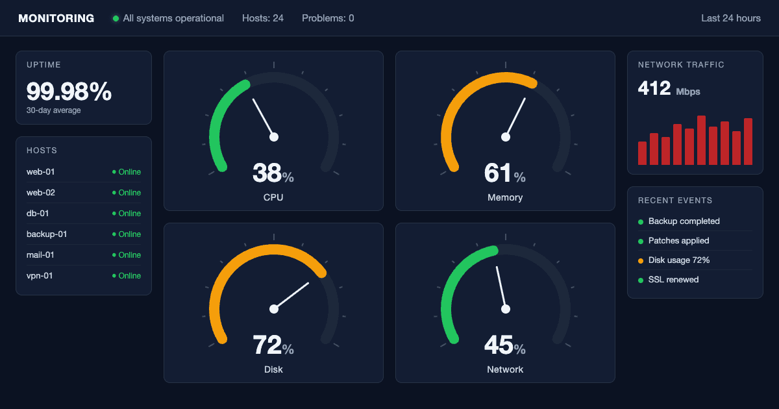Click the Online status of web-01
Viewport: 779px width, 409px height.
(x=127, y=172)
